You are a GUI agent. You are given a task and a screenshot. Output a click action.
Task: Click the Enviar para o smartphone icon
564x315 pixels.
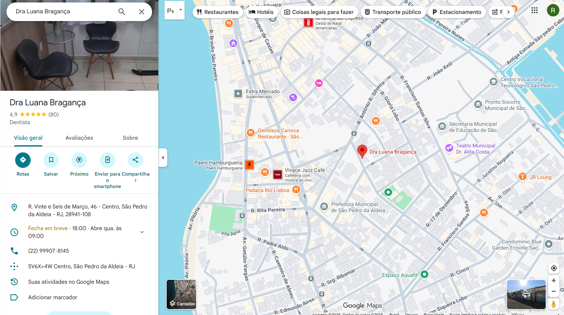tap(107, 160)
